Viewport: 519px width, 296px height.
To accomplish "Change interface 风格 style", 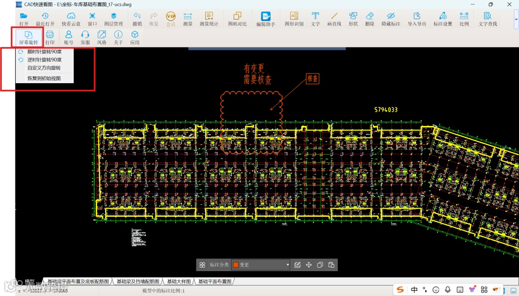I will 101,37.
